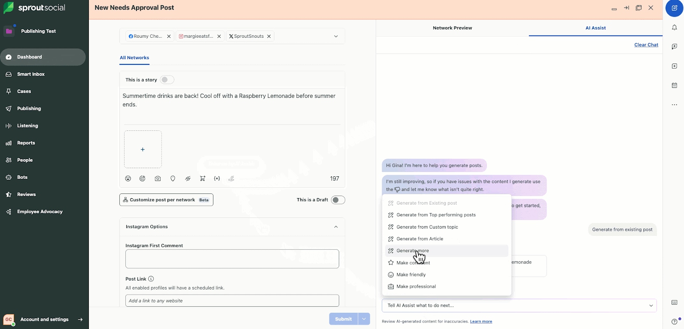Viewport: 684px width, 329px height.
Task: Add a location with the pin icon
Action: (173, 178)
